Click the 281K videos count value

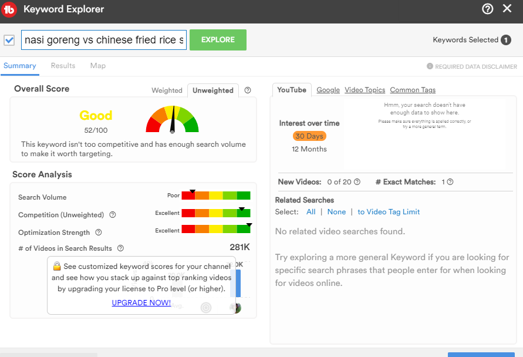239,247
